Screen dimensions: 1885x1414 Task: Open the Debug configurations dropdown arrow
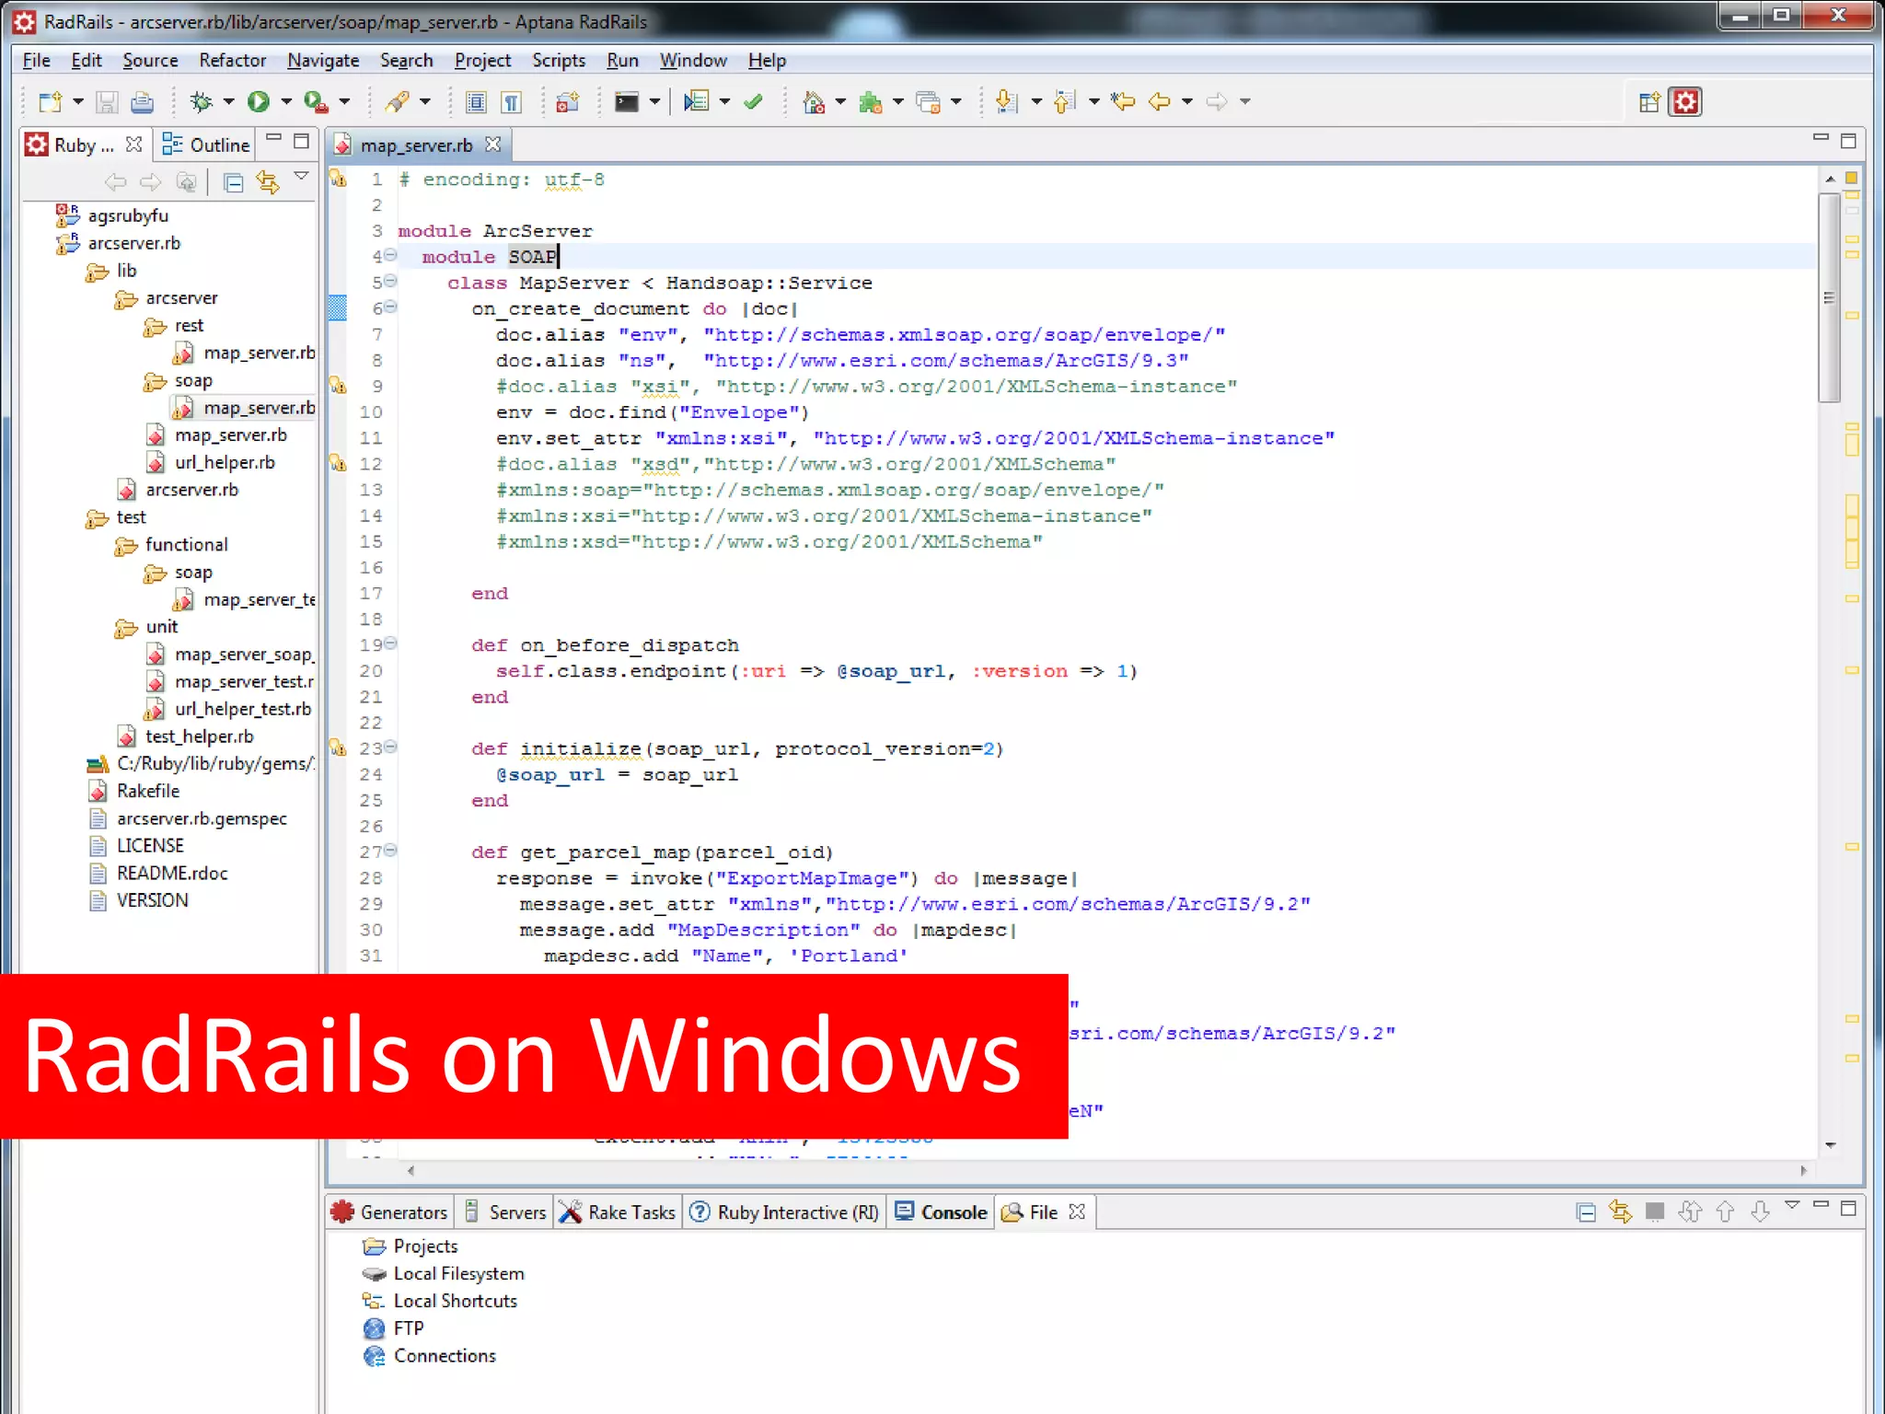click(x=228, y=101)
